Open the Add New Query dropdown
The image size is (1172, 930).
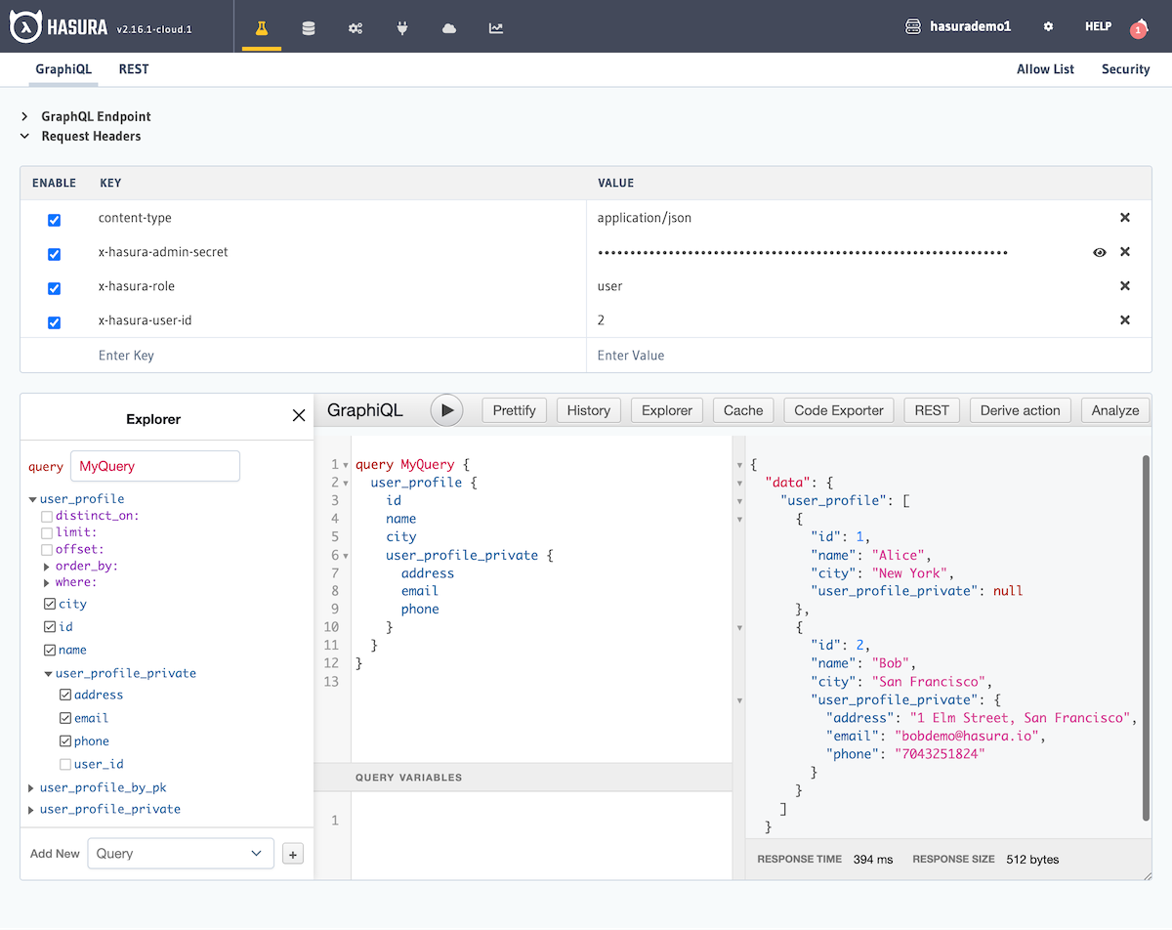click(x=180, y=853)
